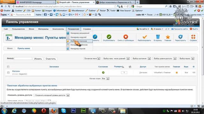204x114 pixels.
Task: Open the Выбор состояния dropdown
Action: pyautogui.click(x=141, y=59)
